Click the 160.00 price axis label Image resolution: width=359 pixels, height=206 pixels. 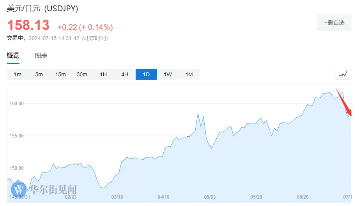(x=16, y=104)
